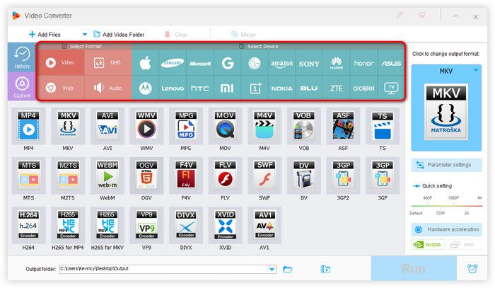Screen dimensions: 495x288
Task: Select Microsoft device profiles
Action: point(200,63)
